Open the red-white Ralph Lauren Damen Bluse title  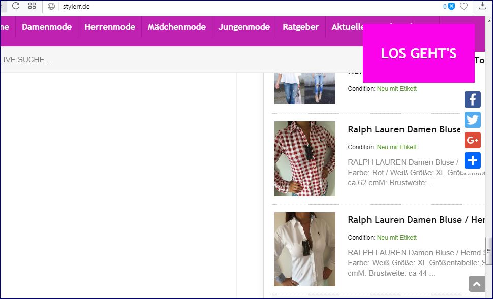tap(405, 129)
